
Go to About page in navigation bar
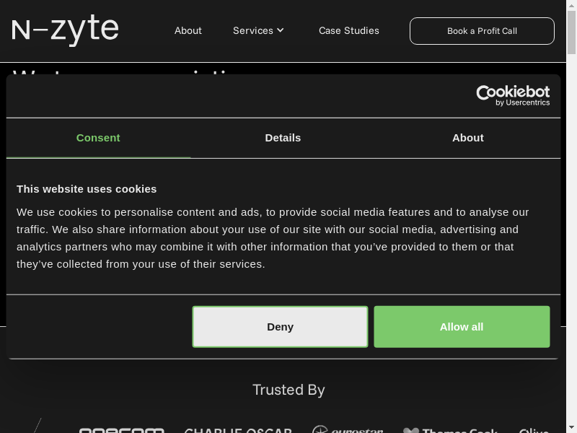[188, 30]
